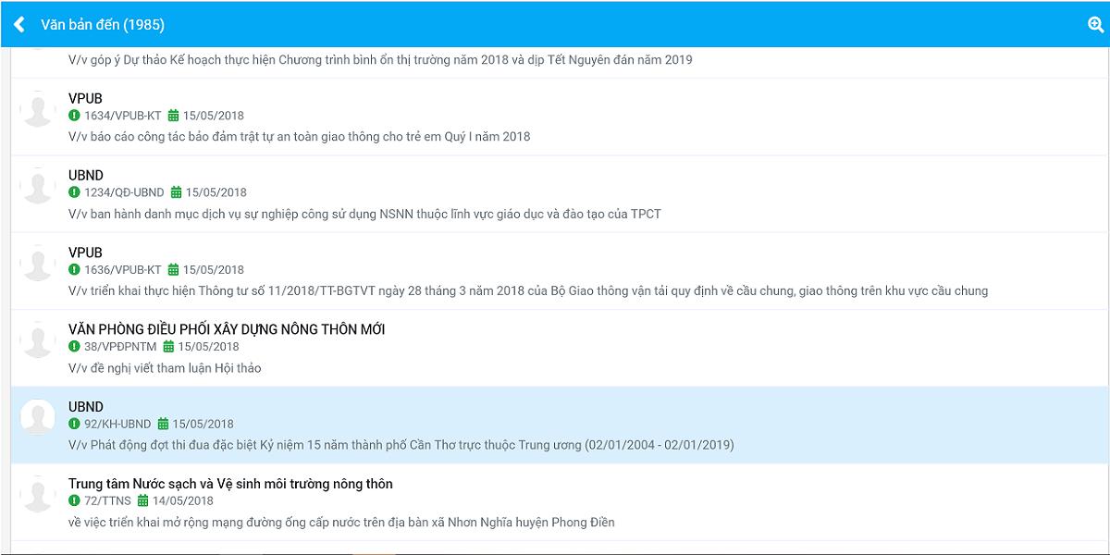This screenshot has width=1110, height=555.
Task: Open summary about mở rộng mạng đường ống cấp nước
Action: tap(341, 523)
